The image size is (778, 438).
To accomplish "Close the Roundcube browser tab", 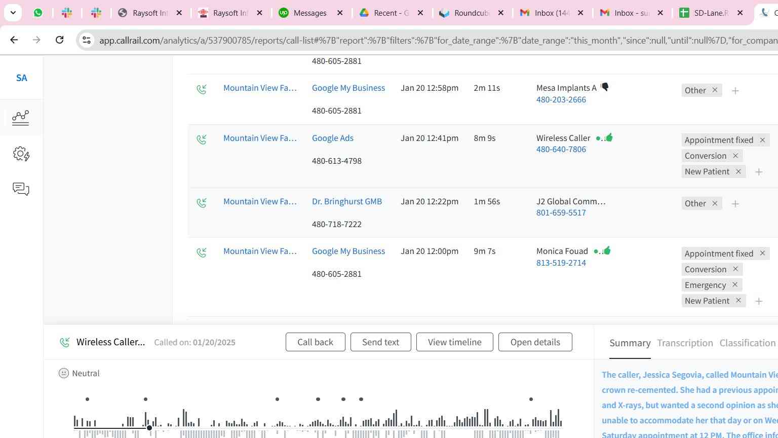I will click(x=500, y=13).
